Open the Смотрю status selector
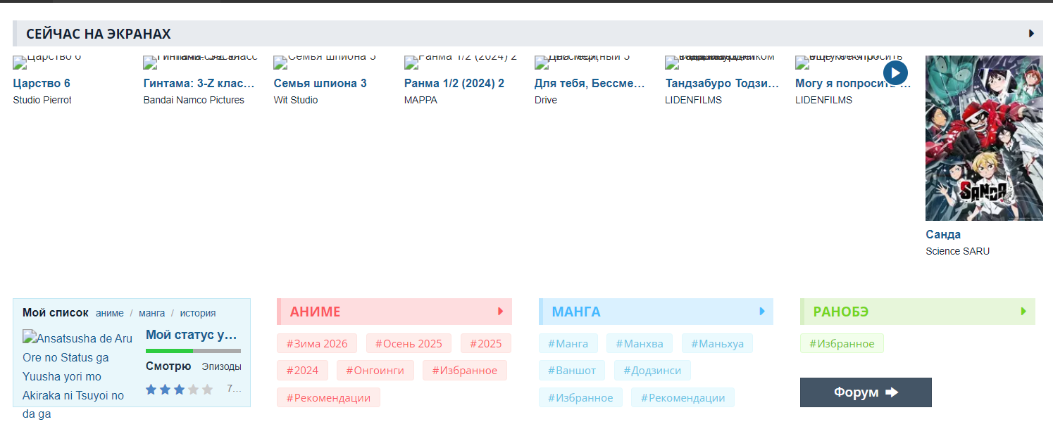Screen dimensions: 1053x429 point(168,366)
